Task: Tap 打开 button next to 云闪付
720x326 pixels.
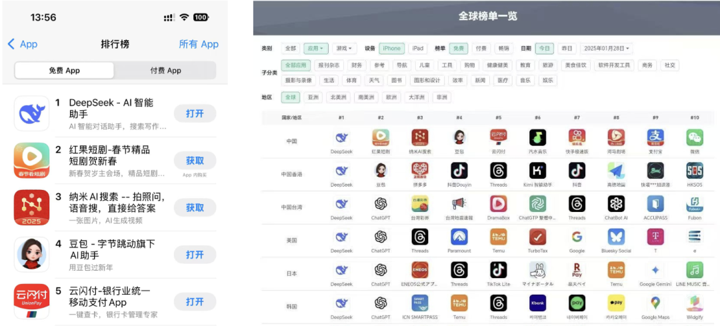Action: [x=195, y=301]
